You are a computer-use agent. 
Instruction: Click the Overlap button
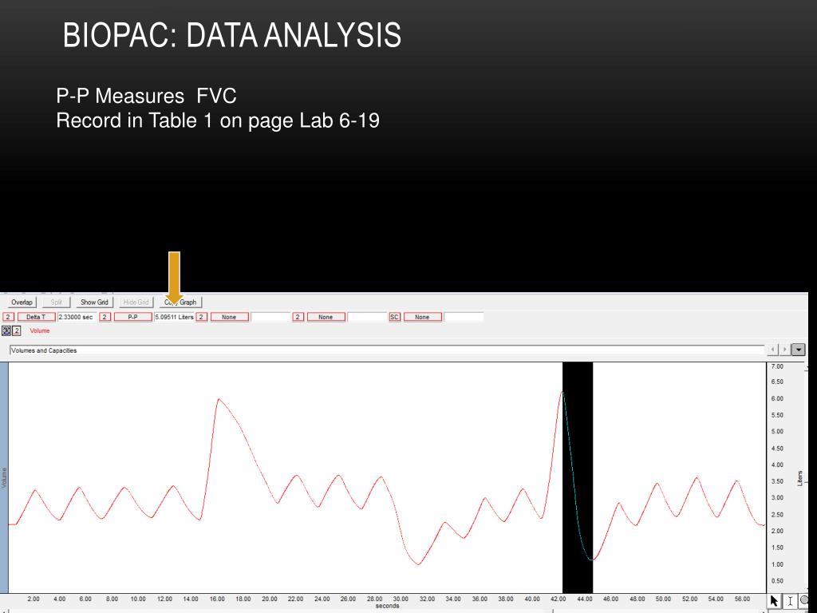pyautogui.click(x=22, y=303)
